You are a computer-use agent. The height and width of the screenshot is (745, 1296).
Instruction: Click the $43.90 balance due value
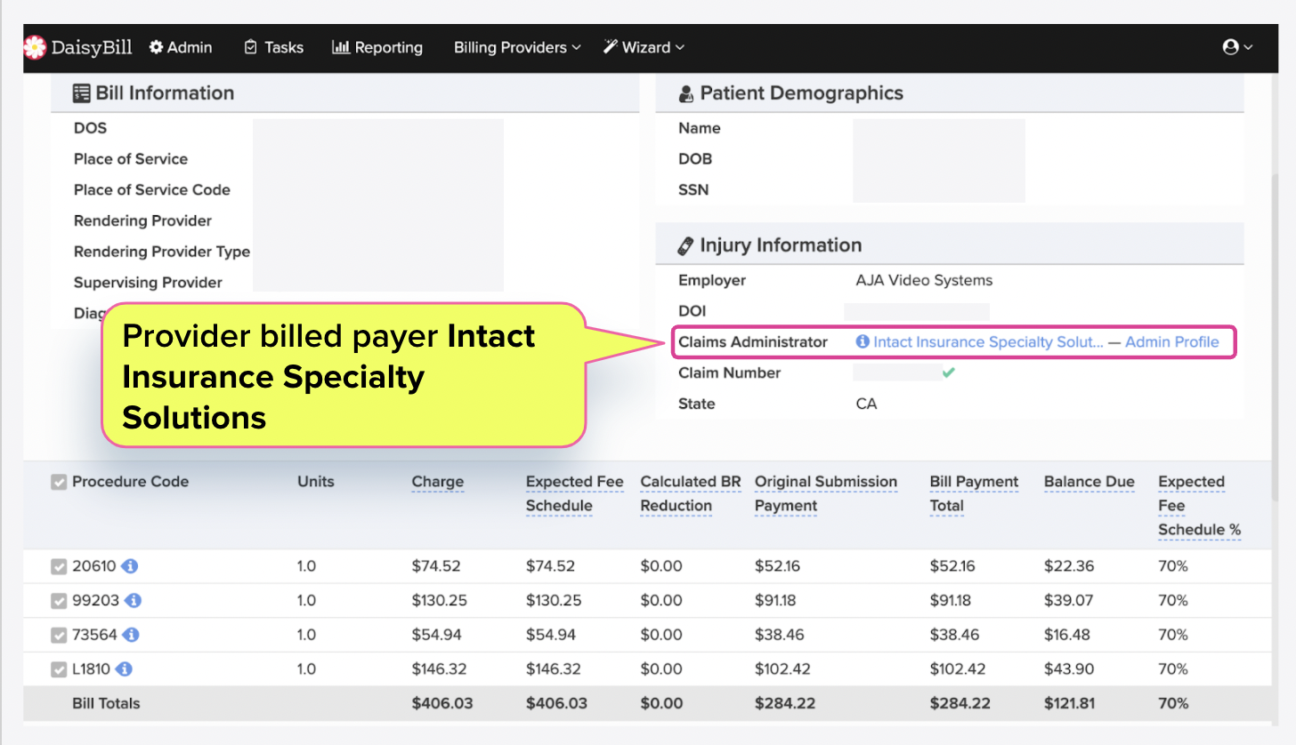pos(1069,669)
